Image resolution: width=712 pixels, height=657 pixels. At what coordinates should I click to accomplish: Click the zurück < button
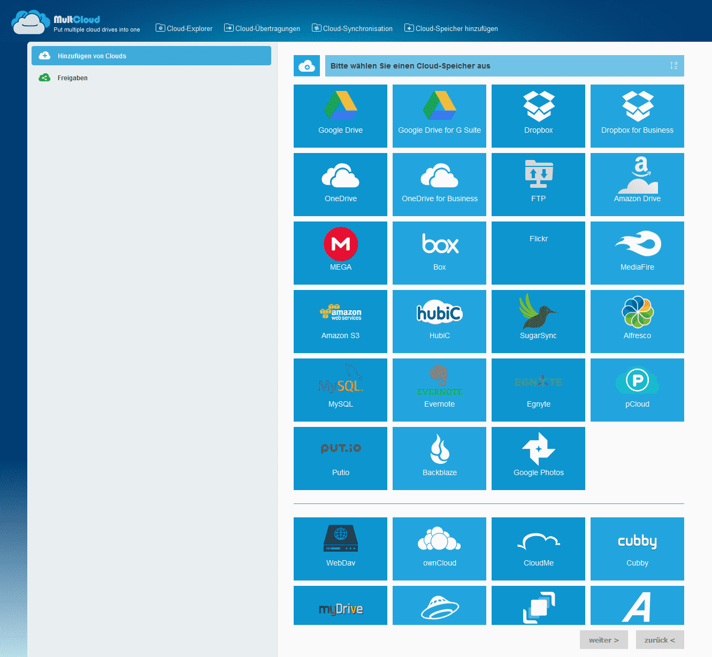tap(660, 640)
